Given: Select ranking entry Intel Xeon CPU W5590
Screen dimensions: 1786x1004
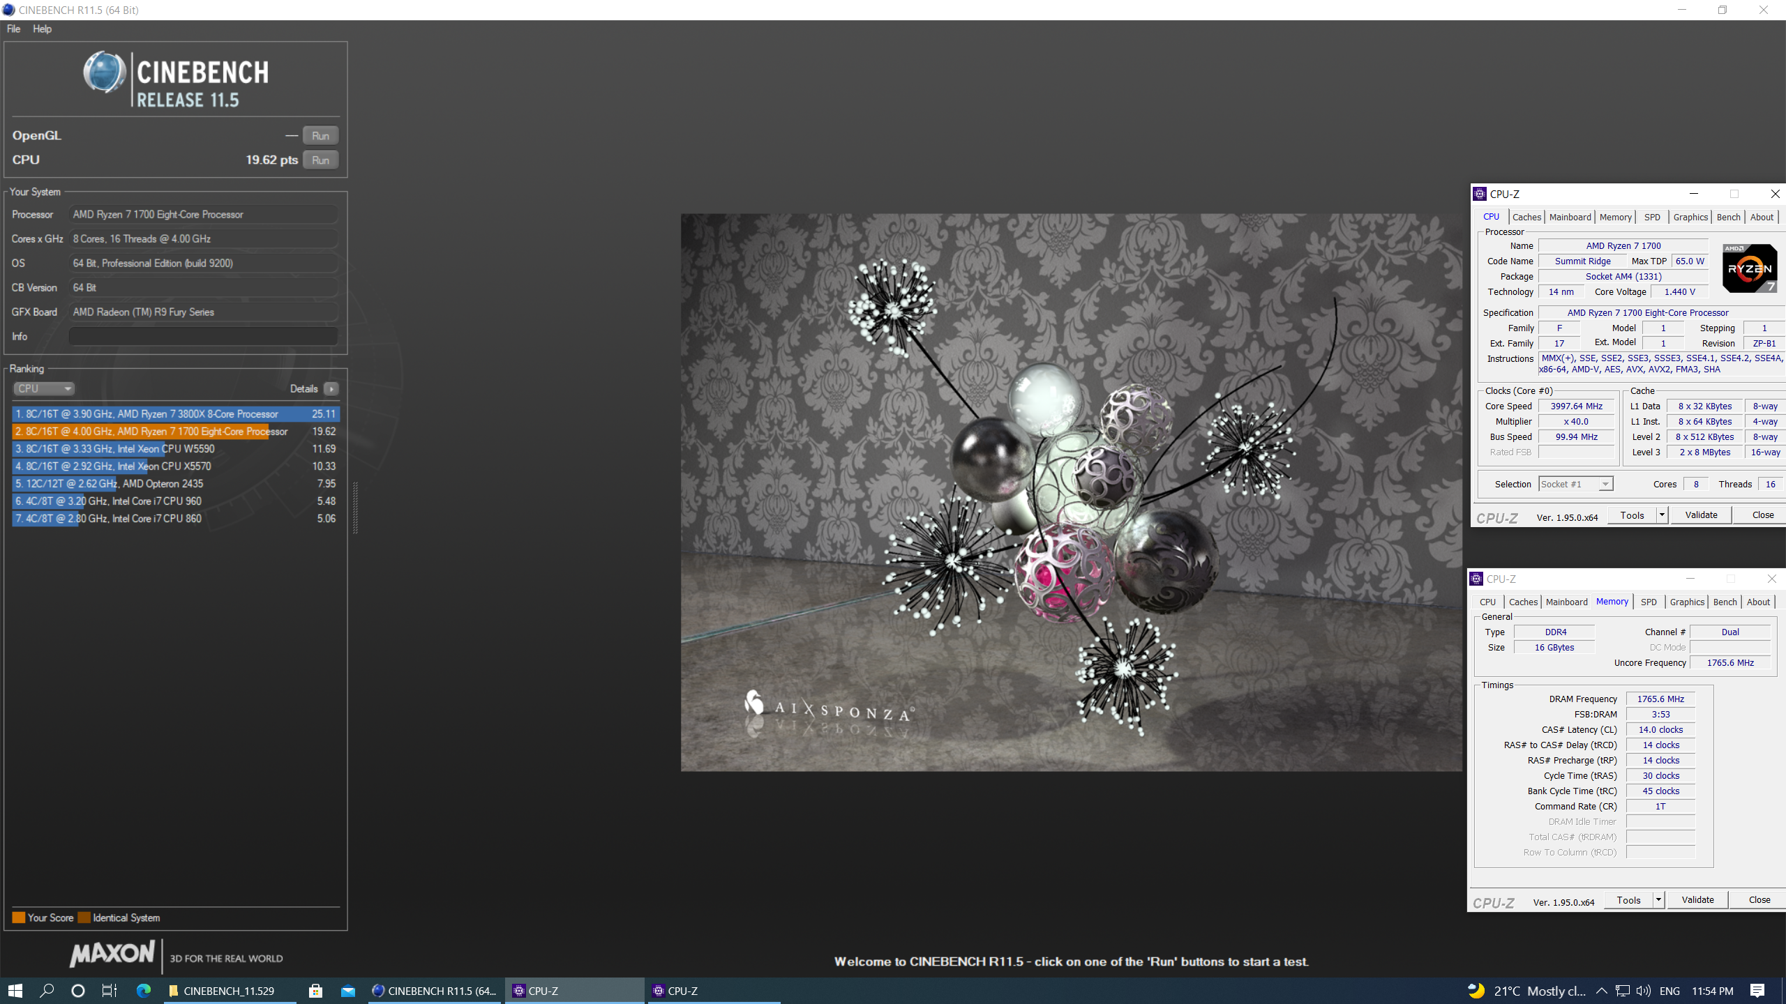Looking at the screenshot, I should point(176,448).
